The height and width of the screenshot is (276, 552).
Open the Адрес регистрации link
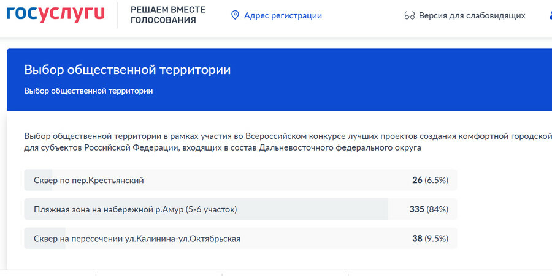282,15
